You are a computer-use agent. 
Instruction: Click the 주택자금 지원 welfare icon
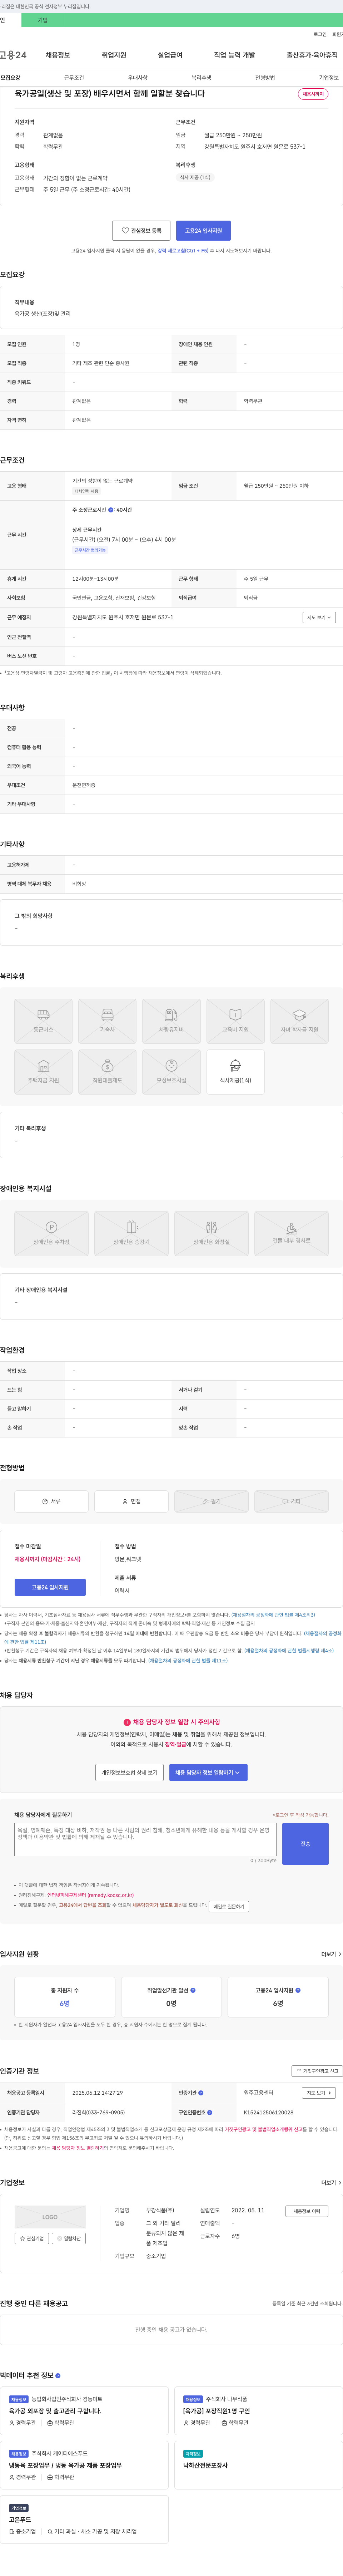point(43,1072)
